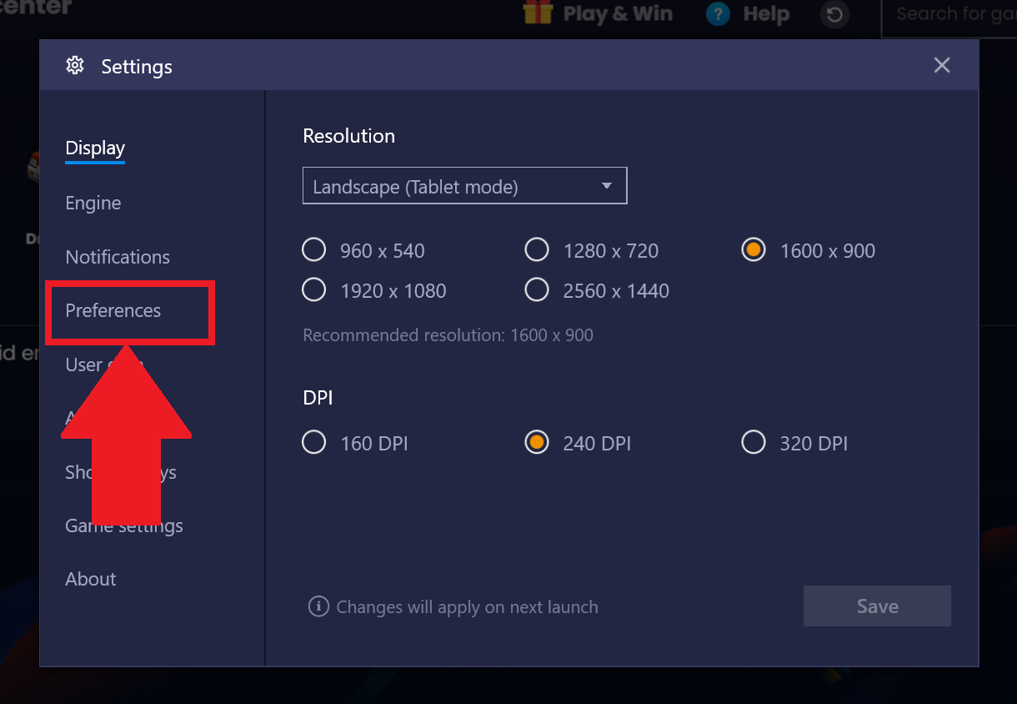Screen dimensions: 1017x704
Task: Go to the Notifications section
Action: pyautogui.click(x=118, y=257)
